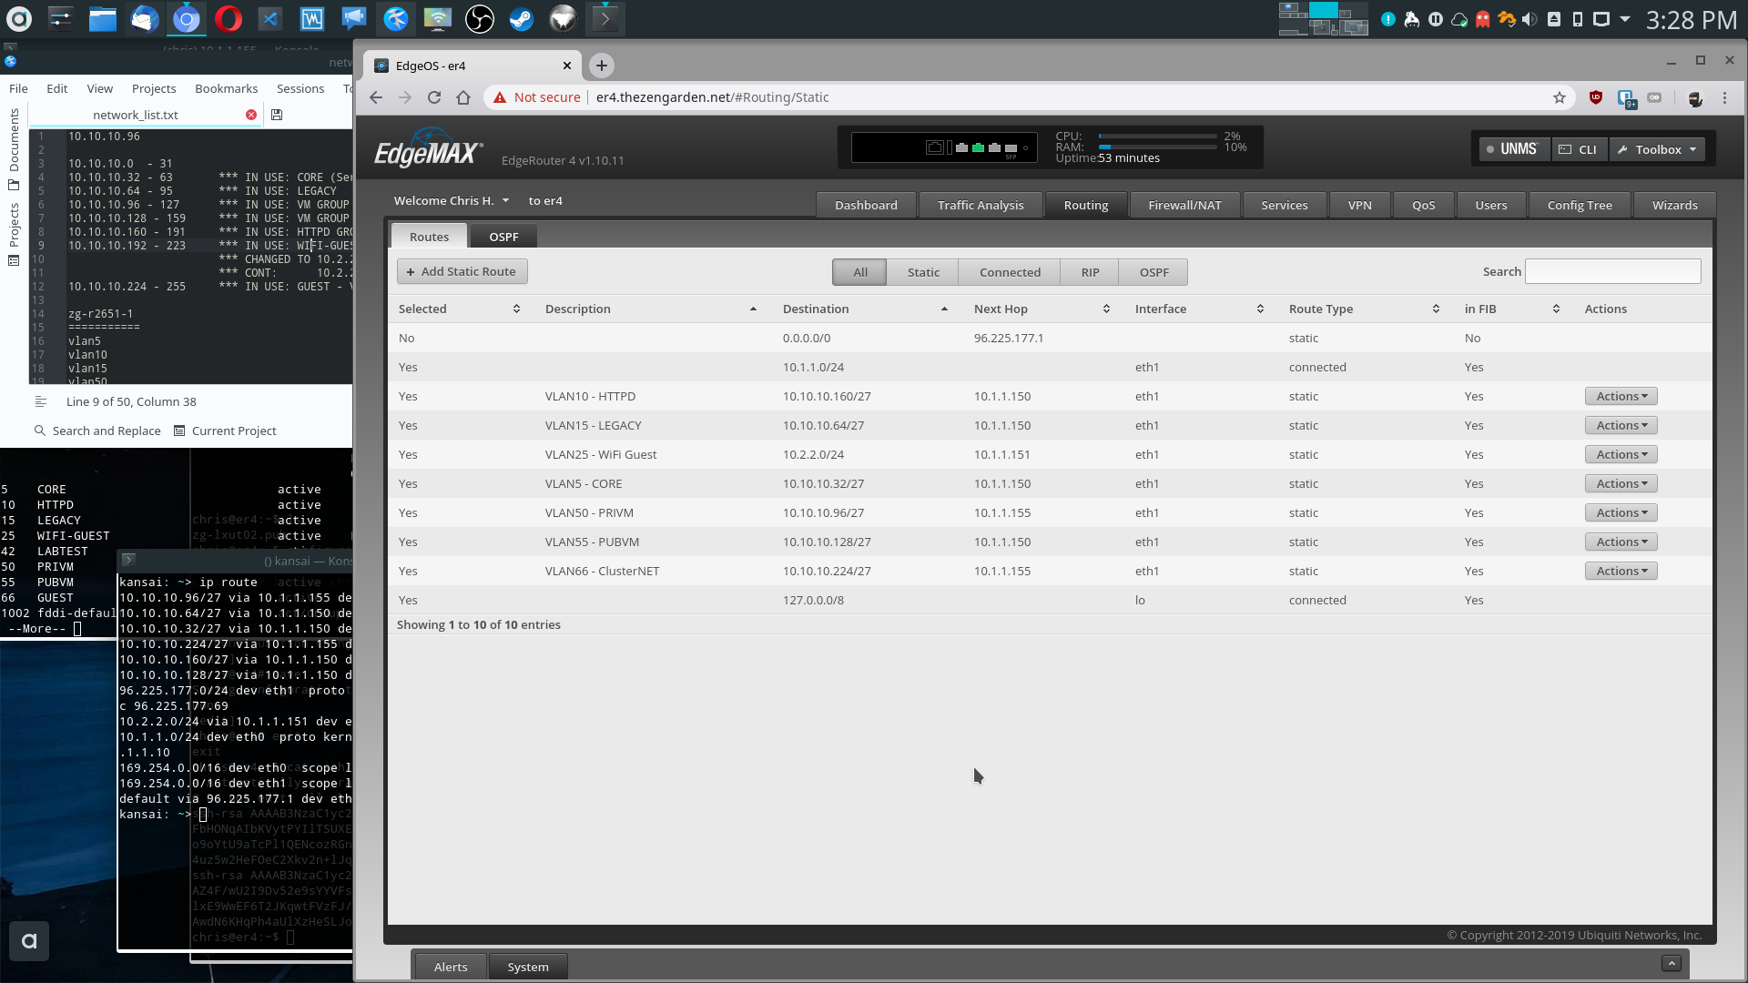
Task: Switch to the Dashboard tab
Action: (x=866, y=205)
